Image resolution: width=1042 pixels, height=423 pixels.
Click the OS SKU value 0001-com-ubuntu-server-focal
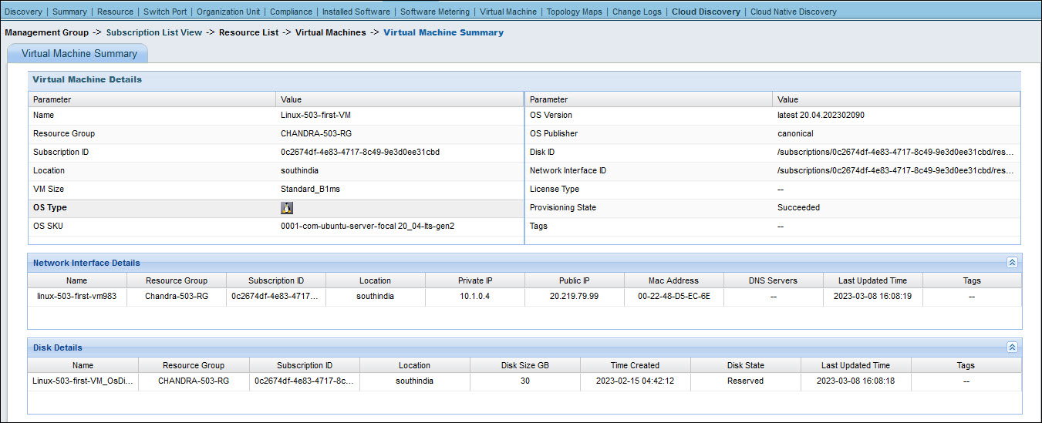367,227
